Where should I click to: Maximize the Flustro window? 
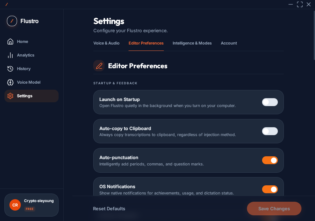pos(300,4)
